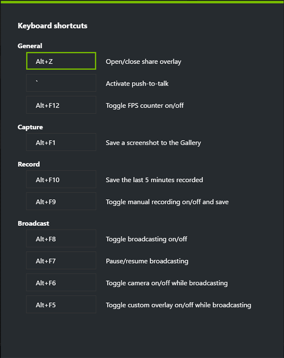
Task: Click the Toggle broadcasting on/off label
Action: coord(147,239)
